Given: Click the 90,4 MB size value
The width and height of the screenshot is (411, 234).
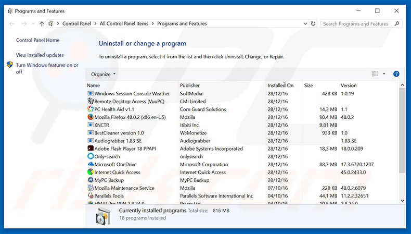Looking at the screenshot, I should pyautogui.click(x=328, y=117).
